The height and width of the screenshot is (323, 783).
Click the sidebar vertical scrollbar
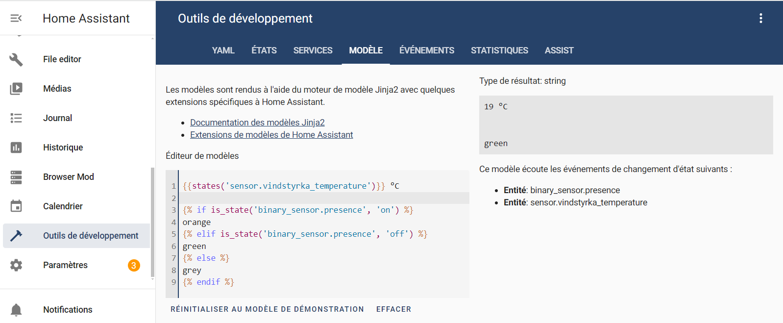(x=153, y=223)
